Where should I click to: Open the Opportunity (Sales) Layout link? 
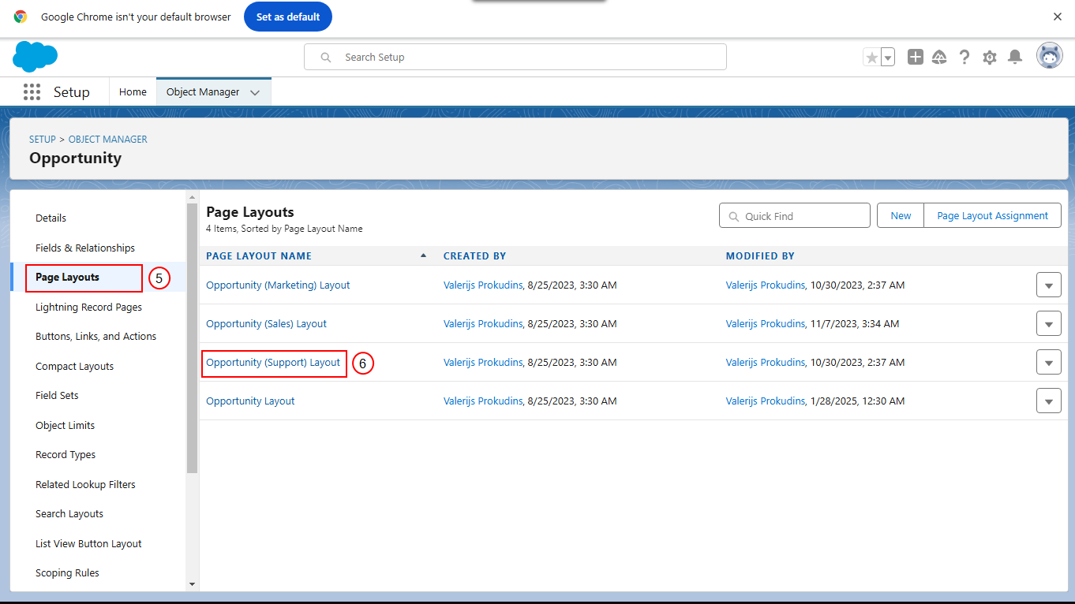tap(266, 323)
